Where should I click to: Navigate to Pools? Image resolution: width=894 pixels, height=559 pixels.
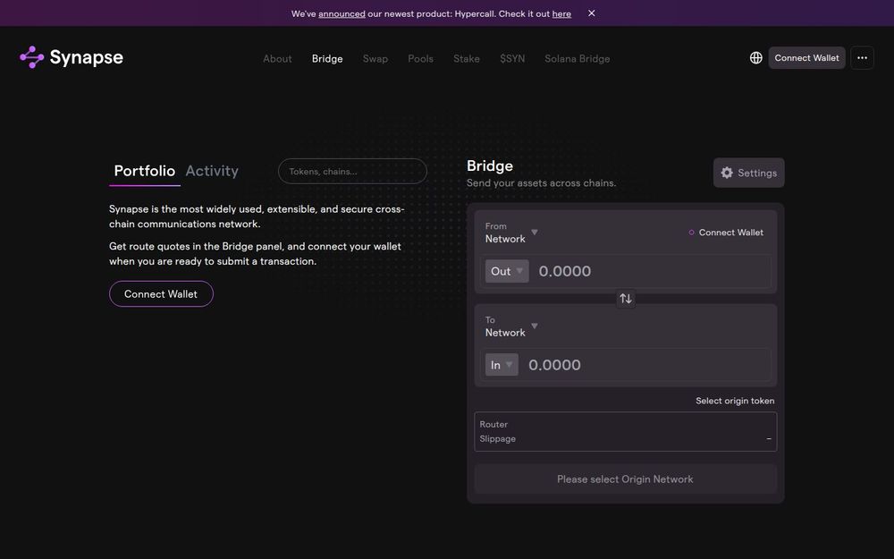pyautogui.click(x=421, y=59)
